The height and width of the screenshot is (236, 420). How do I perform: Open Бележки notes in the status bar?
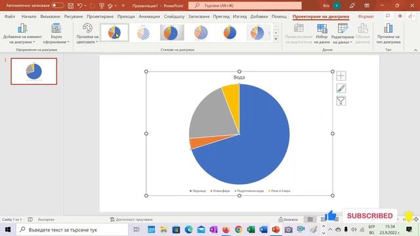pos(288,220)
